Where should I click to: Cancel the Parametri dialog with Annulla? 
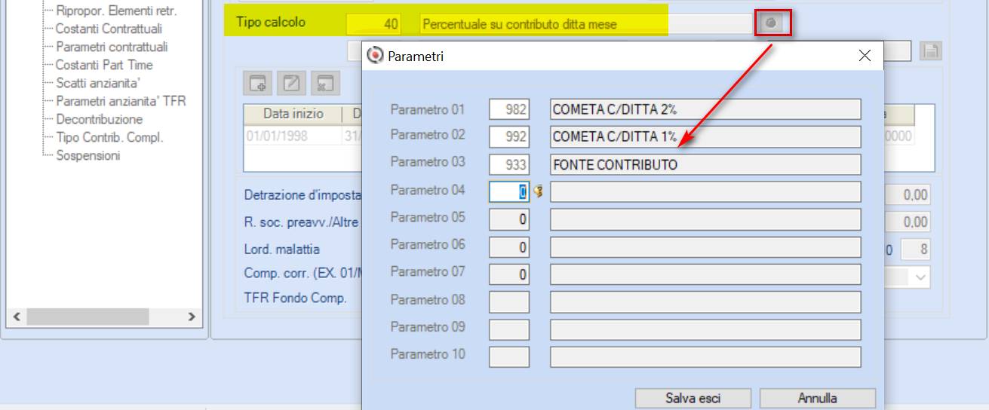(818, 398)
